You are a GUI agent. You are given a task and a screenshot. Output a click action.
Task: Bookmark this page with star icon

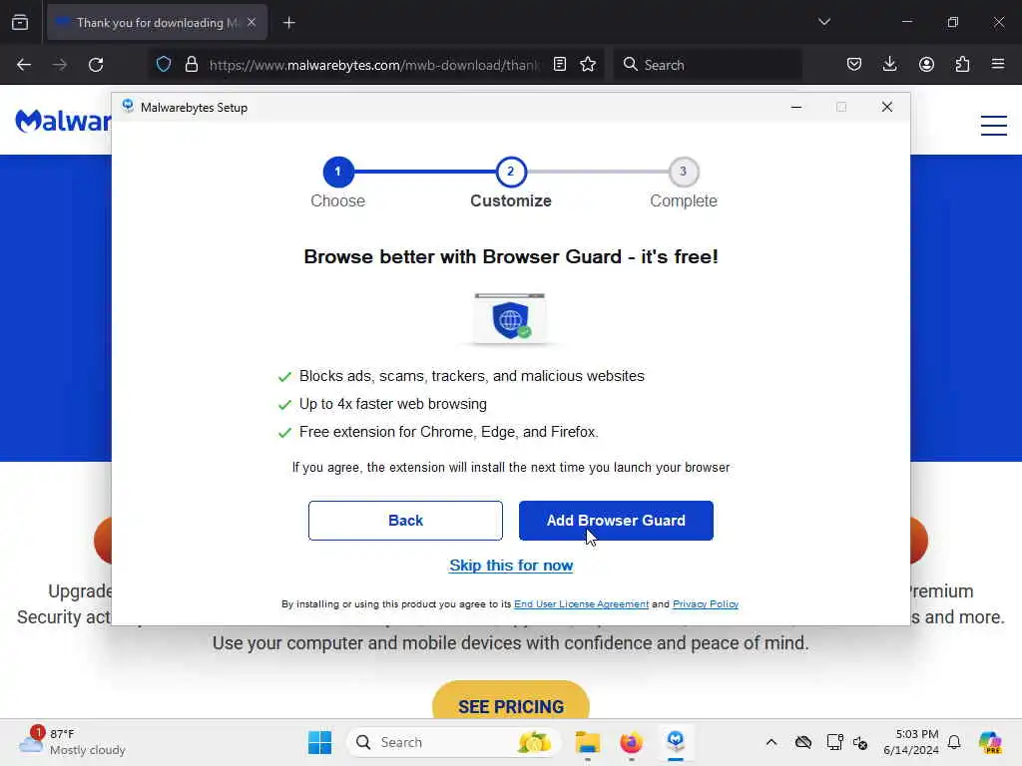pyautogui.click(x=588, y=64)
